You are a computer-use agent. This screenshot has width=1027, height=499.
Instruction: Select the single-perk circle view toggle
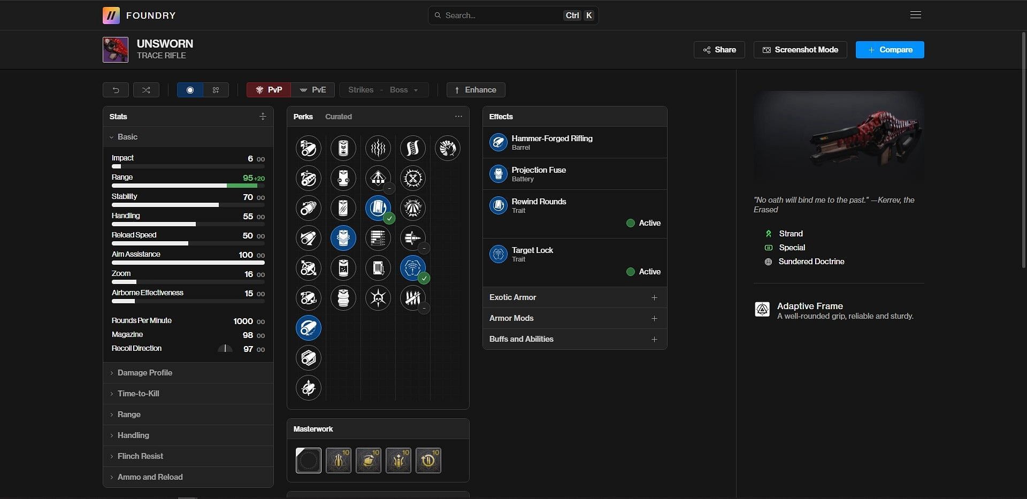click(190, 90)
